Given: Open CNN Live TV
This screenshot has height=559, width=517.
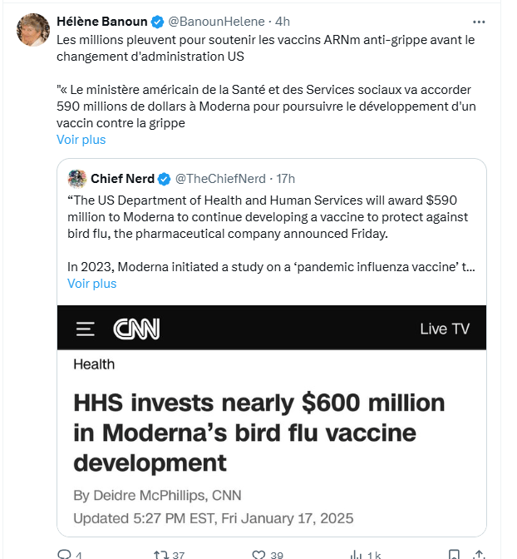Looking at the screenshot, I should point(445,329).
